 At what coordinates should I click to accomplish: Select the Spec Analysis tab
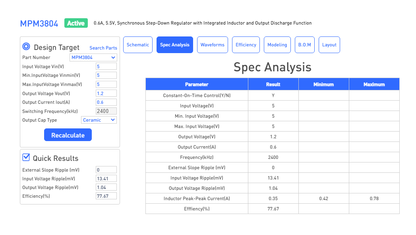(175, 45)
